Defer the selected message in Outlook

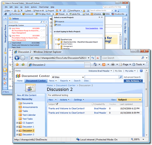(106, 14)
